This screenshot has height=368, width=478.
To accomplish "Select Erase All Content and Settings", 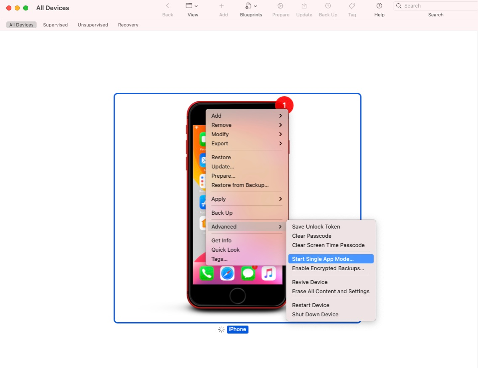I will [331, 292].
